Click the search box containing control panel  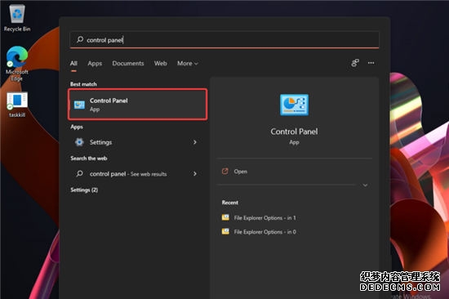pos(224,39)
